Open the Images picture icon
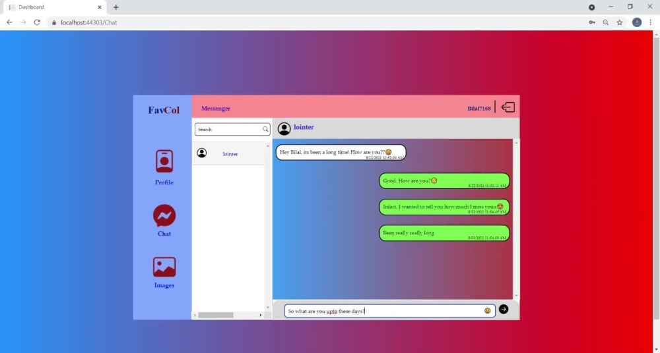The height and width of the screenshot is (353, 660). (x=164, y=267)
